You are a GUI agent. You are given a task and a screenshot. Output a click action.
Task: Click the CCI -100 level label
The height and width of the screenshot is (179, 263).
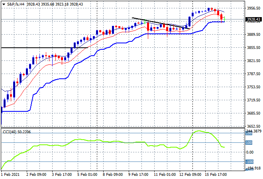point(249,162)
